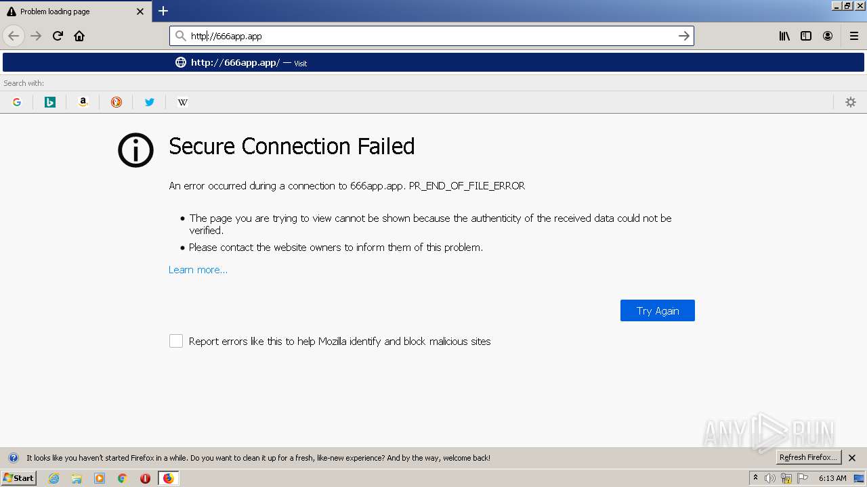Follow the Learn more link
This screenshot has height=487, width=867.
(198, 270)
